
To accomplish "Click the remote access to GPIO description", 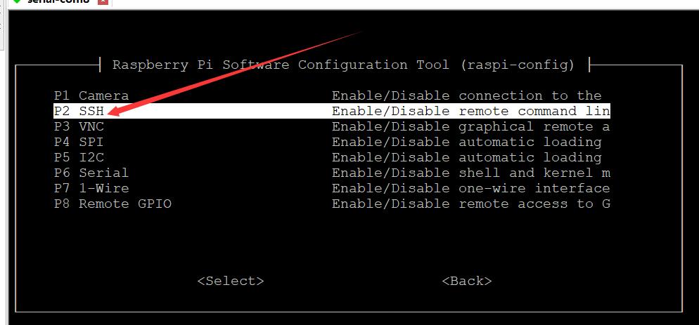I will point(470,204).
